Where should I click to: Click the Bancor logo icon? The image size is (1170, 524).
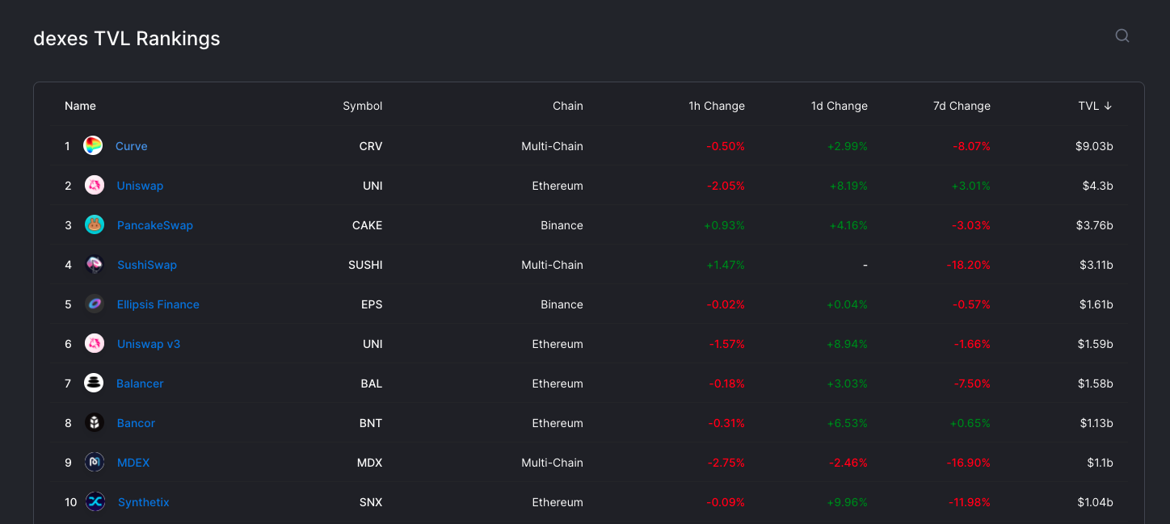click(x=95, y=423)
